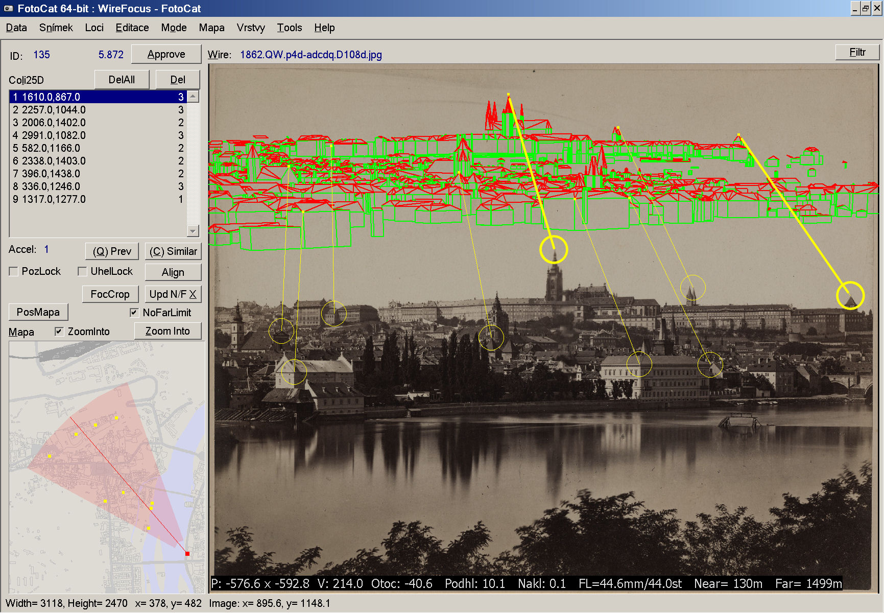Select list row 8 336.0,1246.0

point(98,186)
